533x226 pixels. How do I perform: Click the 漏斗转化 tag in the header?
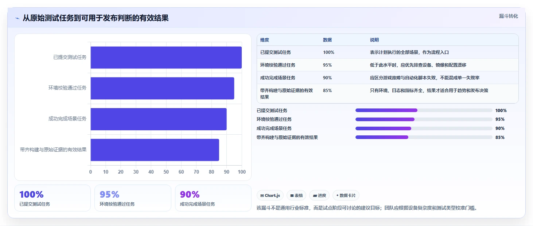508,16
